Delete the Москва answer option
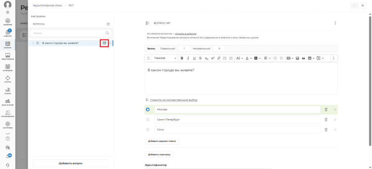 point(326,110)
